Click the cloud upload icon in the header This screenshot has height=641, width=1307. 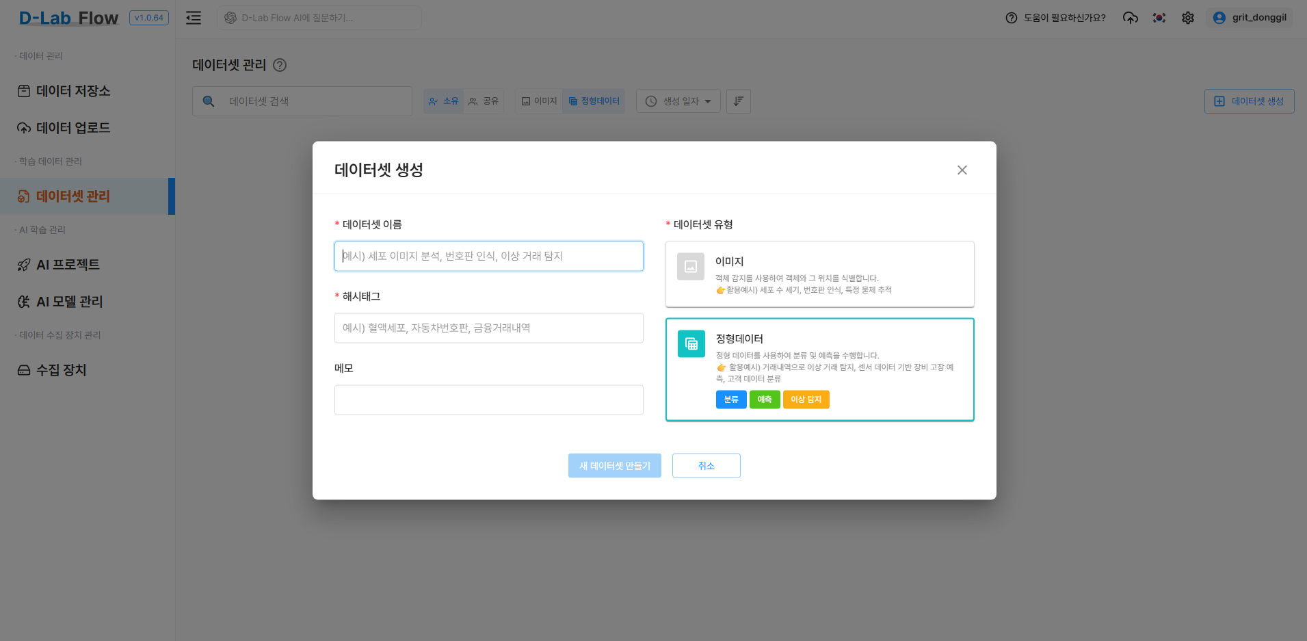[x=1130, y=18]
